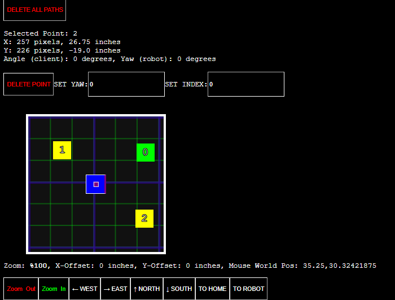Click the DELETE POINT button
Viewport: 395px width, 300px height.
pos(28,84)
